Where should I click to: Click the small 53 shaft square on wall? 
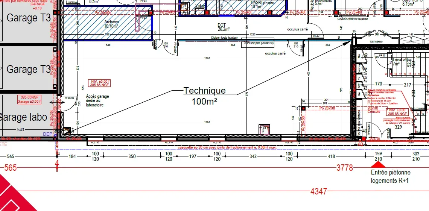pyautogui.click(x=264, y=129)
